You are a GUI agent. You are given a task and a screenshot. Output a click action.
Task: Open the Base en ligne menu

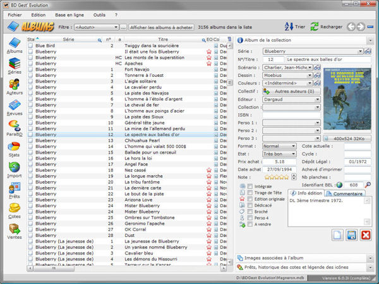(69, 15)
